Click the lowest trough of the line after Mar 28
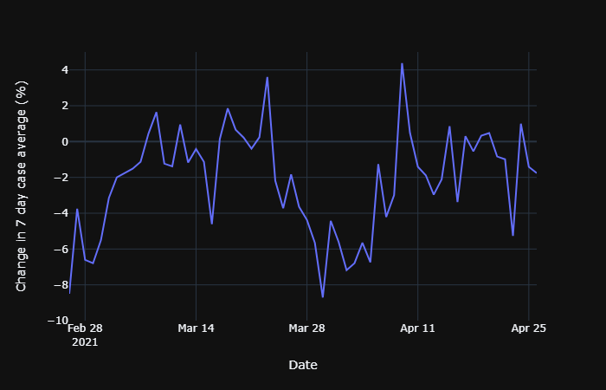The image size is (606, 390). pyautogui.click(x=323, y=297)
